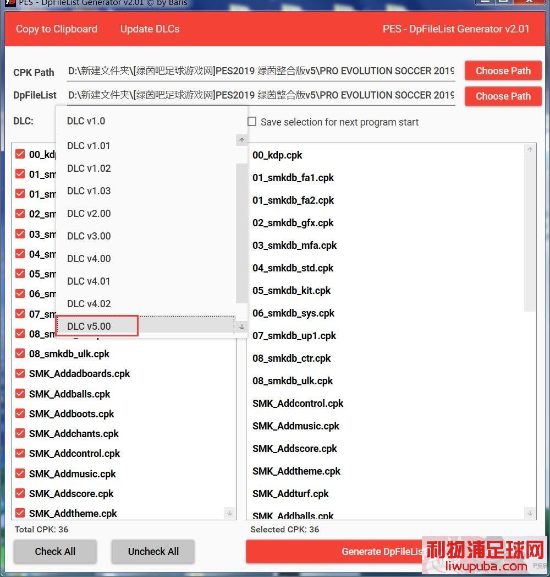Select 06_smkdb_sys.cpk in Selected CPK list
Screen dimensions: 550x577
coord(293,313)
